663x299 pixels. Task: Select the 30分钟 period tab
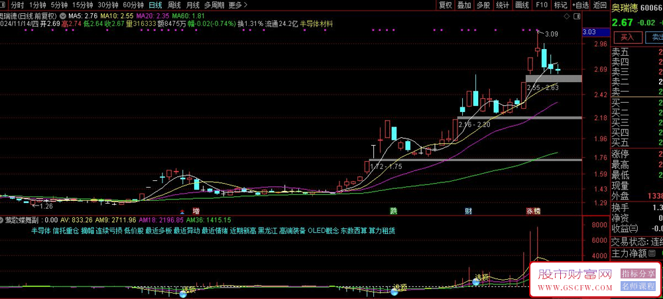(x=108, y=5)
